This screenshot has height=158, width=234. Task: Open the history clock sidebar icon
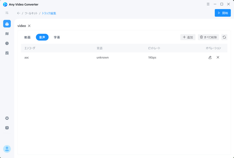click(x=7, y=43)
